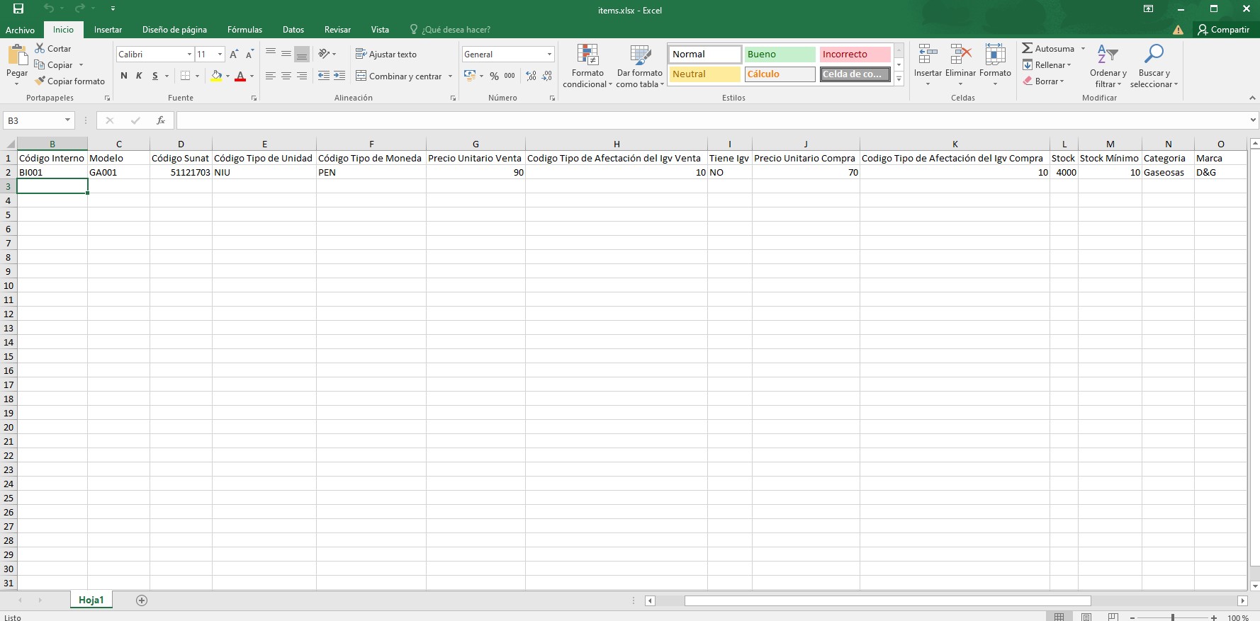
Task: Expand the General number format dropdown
Action: tap(549, 54)
